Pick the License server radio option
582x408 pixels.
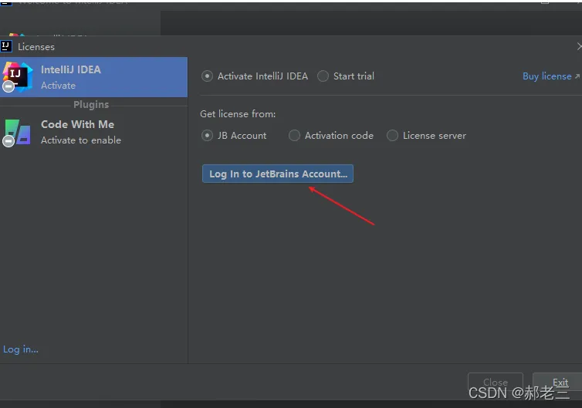(392, 136)
